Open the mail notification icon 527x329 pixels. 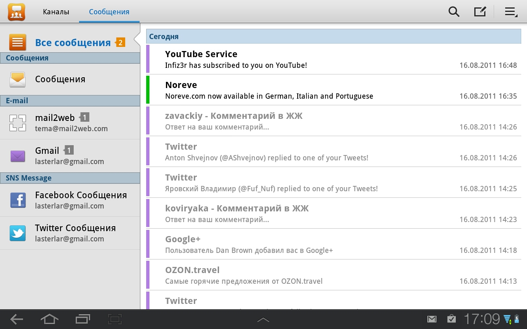pyautogui.click(x=431, y=319)
